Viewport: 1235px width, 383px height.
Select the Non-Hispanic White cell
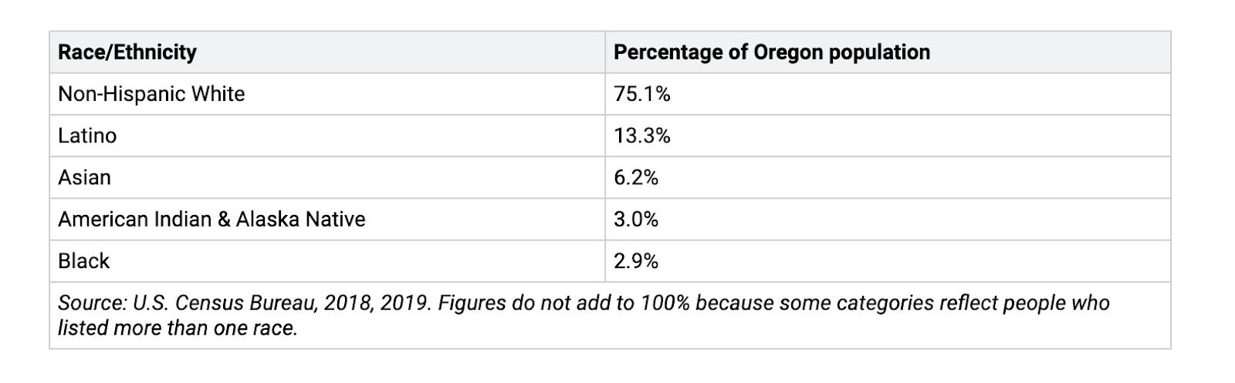coord(151,94)
